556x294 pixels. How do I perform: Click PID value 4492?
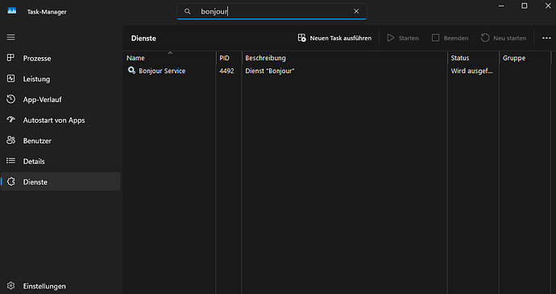(226, 71)
